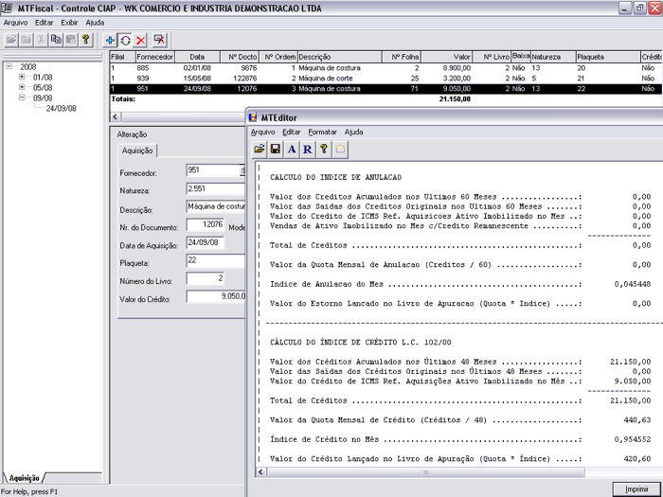Click the circular refresh arrows icon

pyautogui.click(x=125, y=40)
